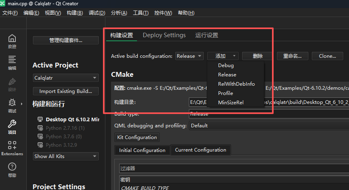The height and width of the screenshot is (190, 349).
Task: Click the Qt Creator logo icon
Action: click(2, 3)
